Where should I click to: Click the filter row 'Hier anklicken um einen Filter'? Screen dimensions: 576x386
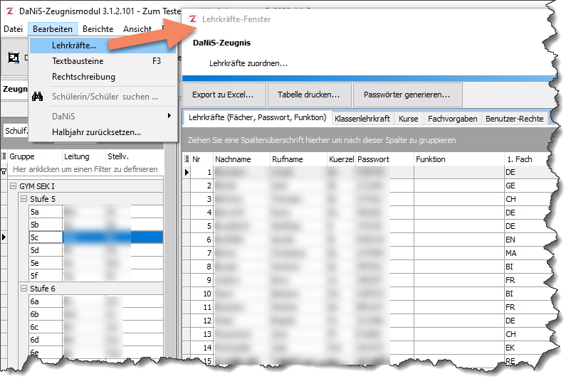85,169
